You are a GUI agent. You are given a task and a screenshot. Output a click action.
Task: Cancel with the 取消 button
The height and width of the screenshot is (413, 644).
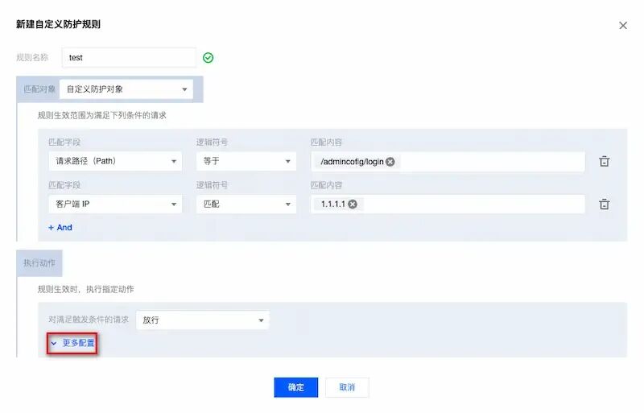[x=347, y=387]
